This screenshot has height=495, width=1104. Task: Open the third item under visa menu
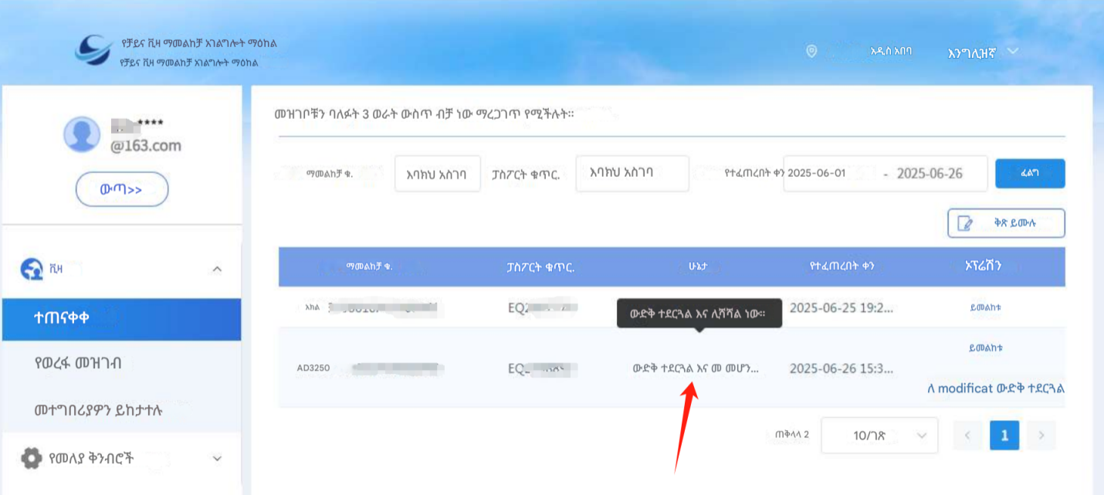click(x=121, y=409)
